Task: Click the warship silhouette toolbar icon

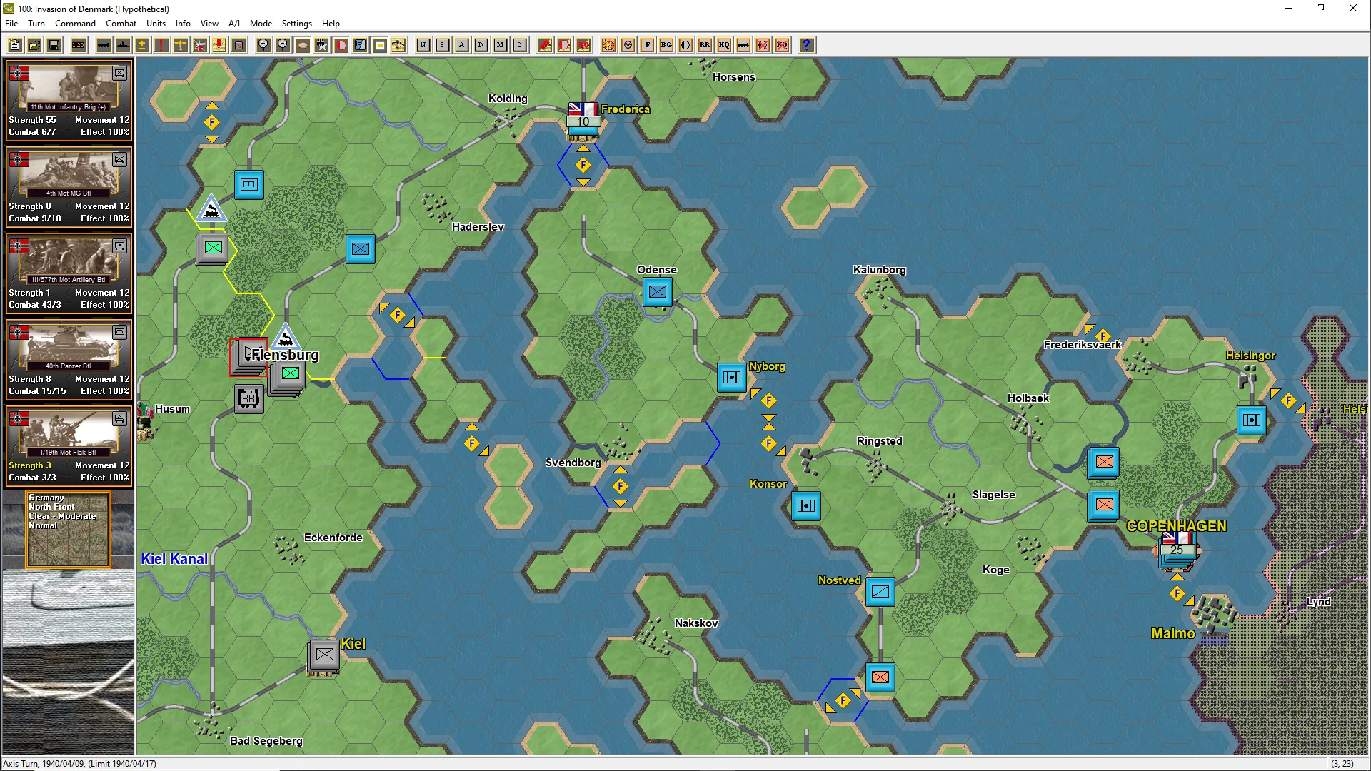Action: pyautogui.click(x=123, y=45)
